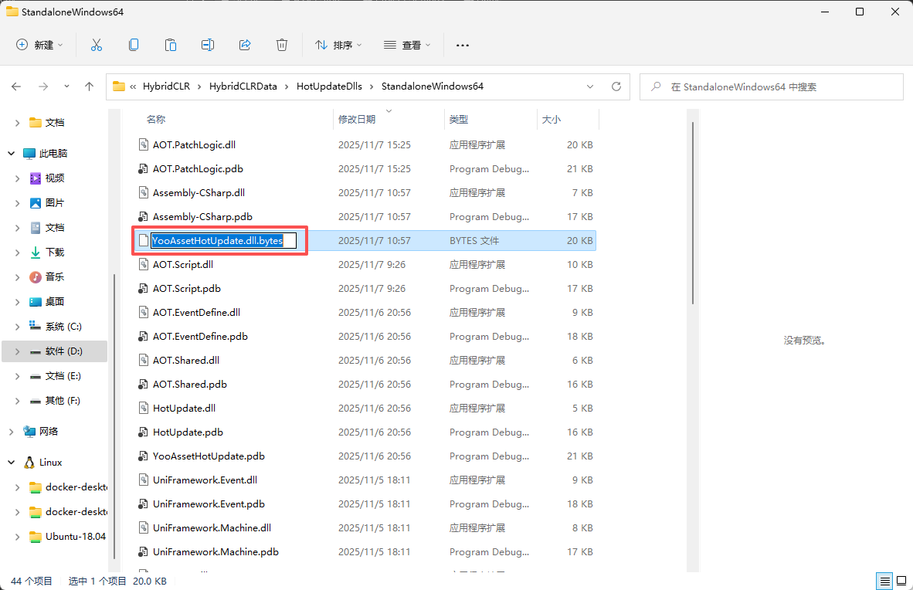Sort by the 大小 size column header
Screen dimensions: 913x590
click(x=551, y=119)
